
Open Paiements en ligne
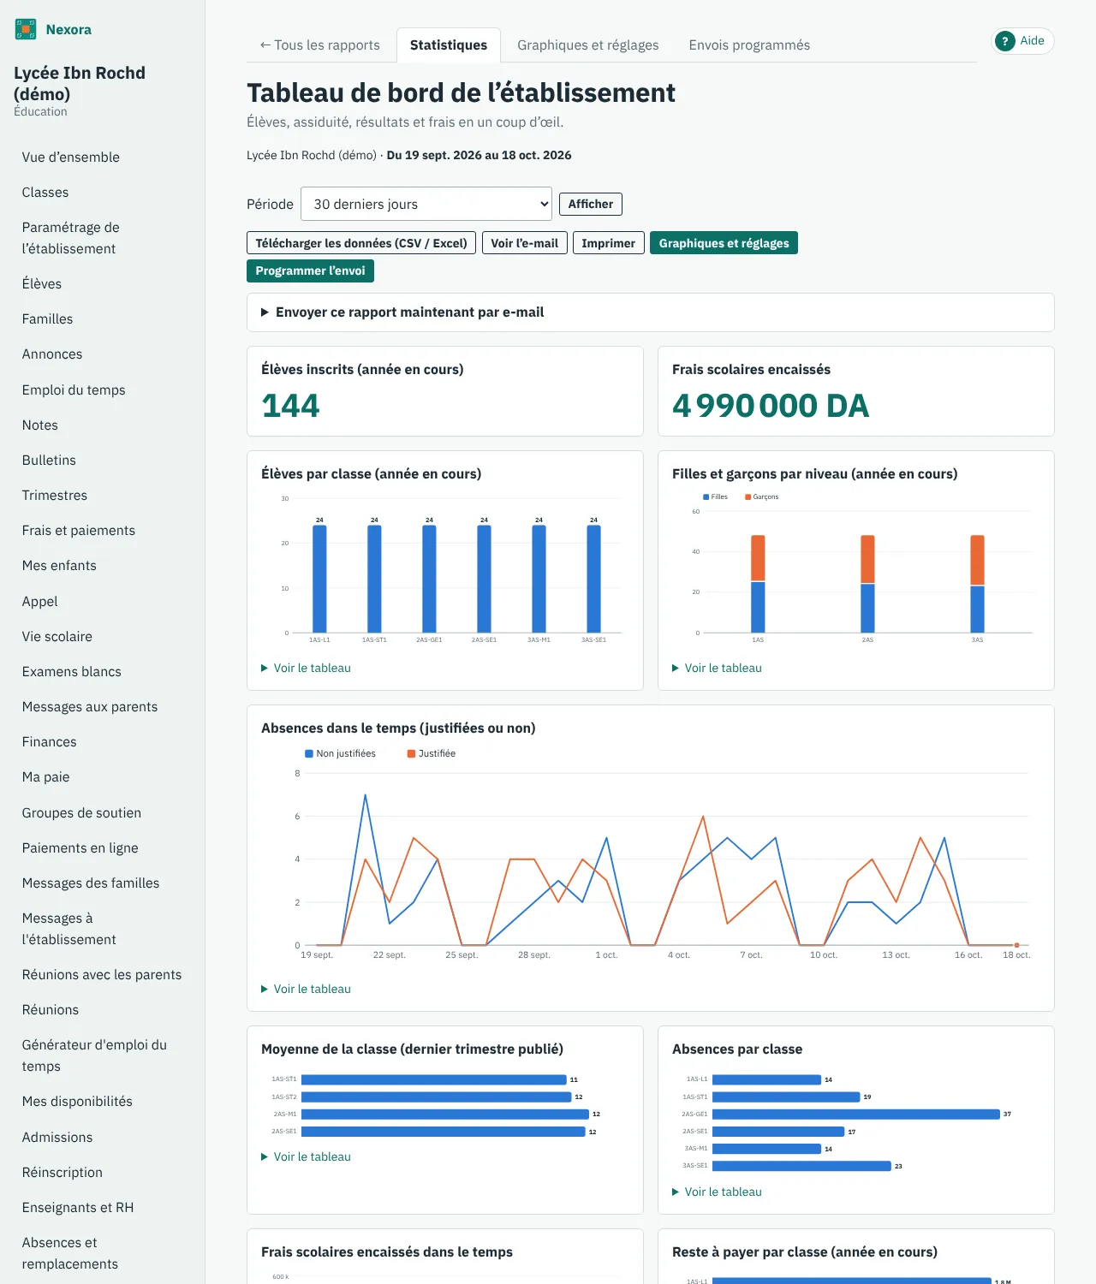point(80,847)
